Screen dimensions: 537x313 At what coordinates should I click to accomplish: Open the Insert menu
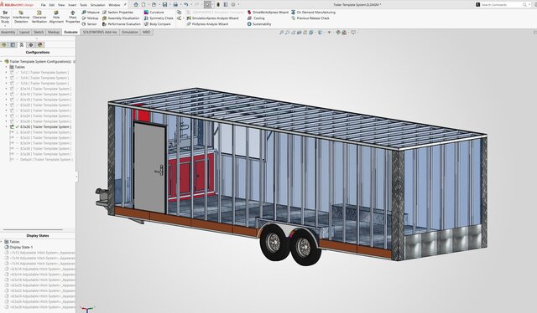pyautogui.click(x=72, y=5)
